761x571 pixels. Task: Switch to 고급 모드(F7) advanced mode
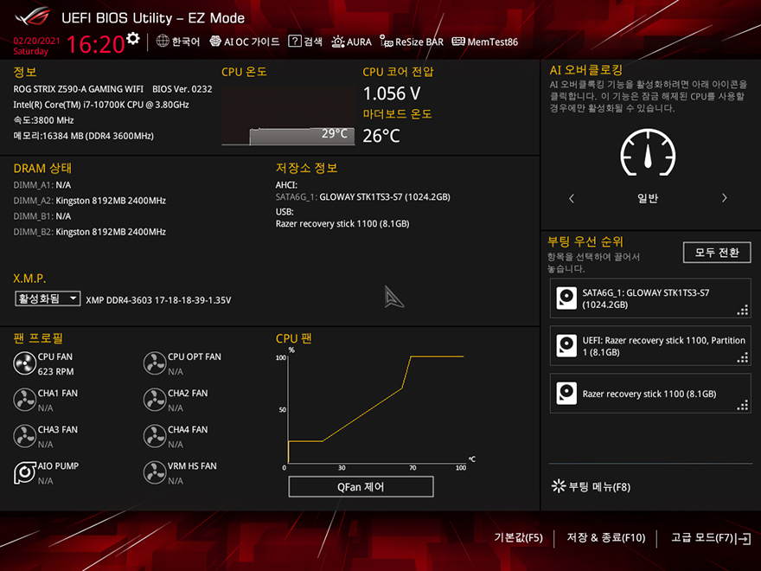tap(711, 538)
